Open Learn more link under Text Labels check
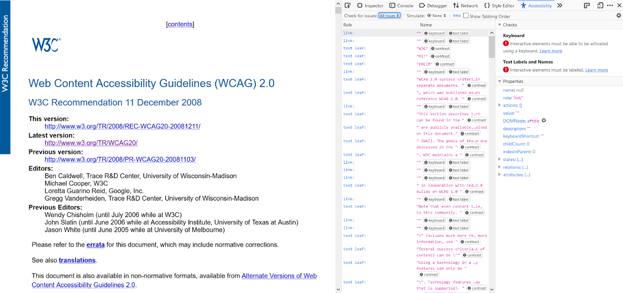 pyautogui.click(x=597, y=70)
